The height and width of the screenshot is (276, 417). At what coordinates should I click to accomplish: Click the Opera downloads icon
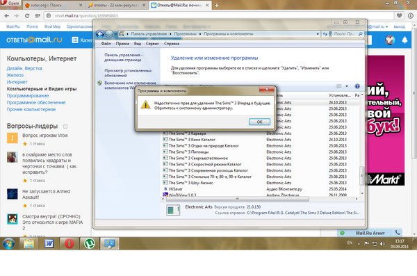tap(410, 16)
